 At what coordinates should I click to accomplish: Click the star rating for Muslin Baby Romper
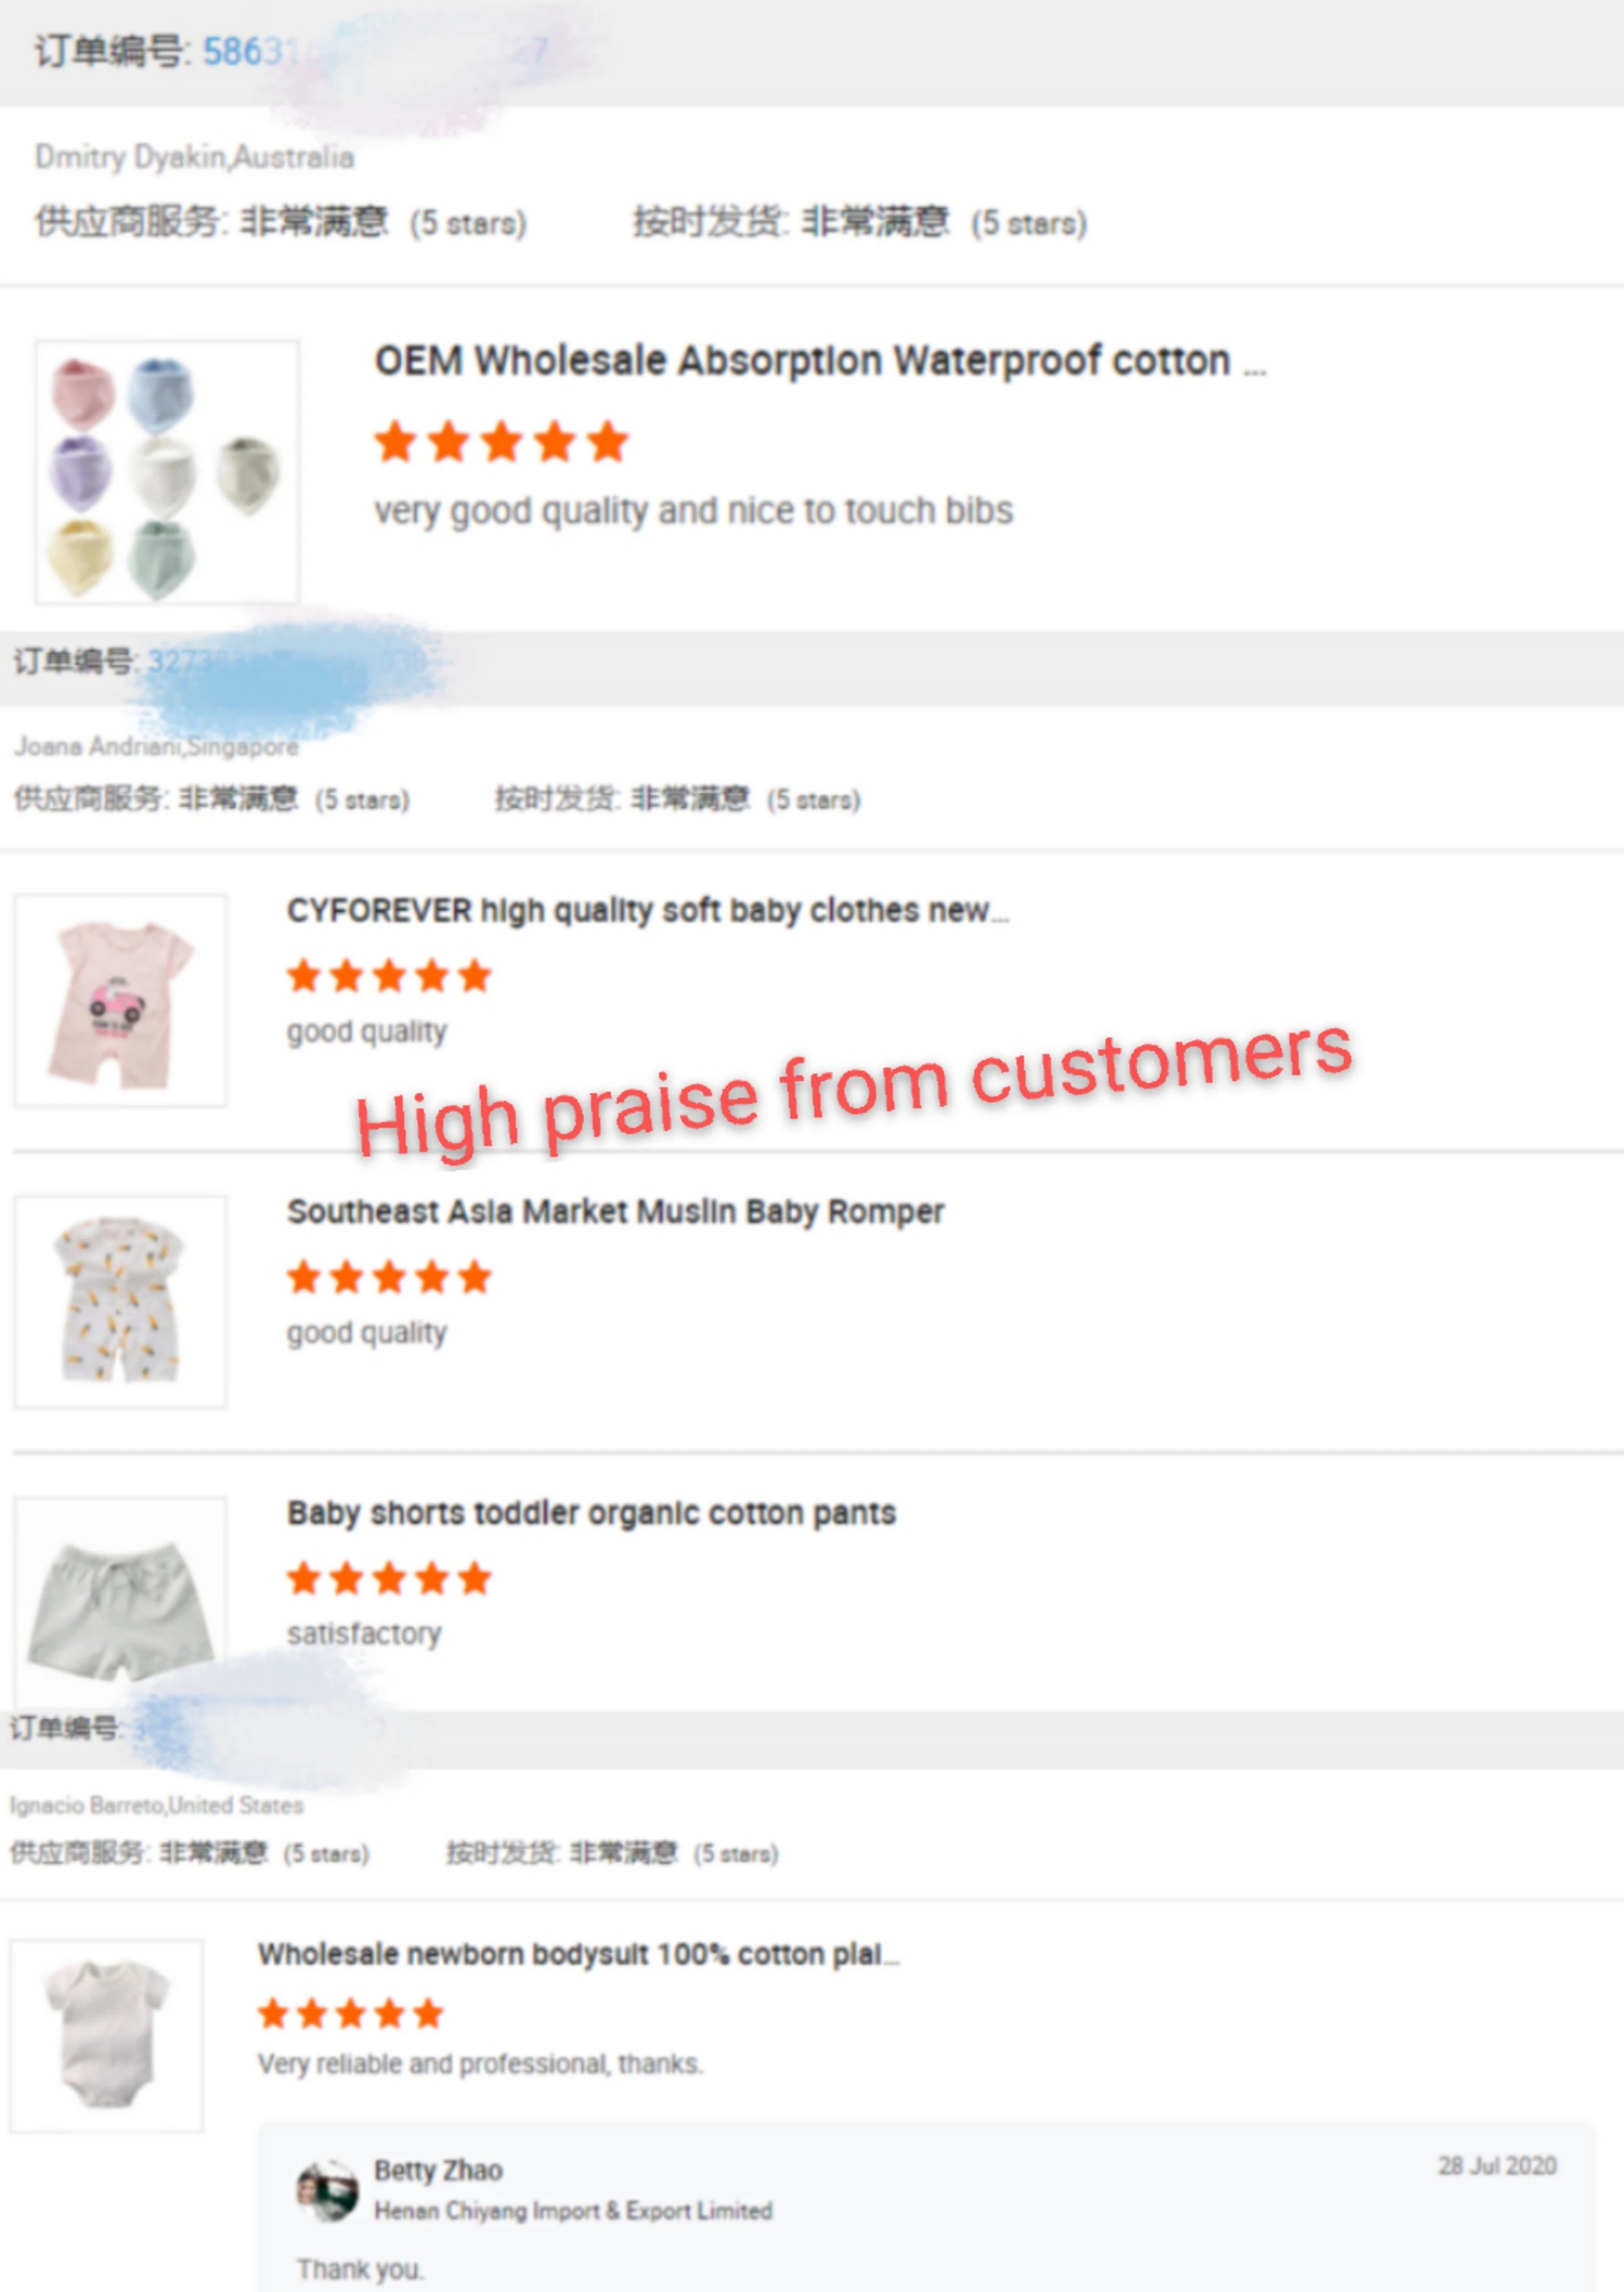389,1277
